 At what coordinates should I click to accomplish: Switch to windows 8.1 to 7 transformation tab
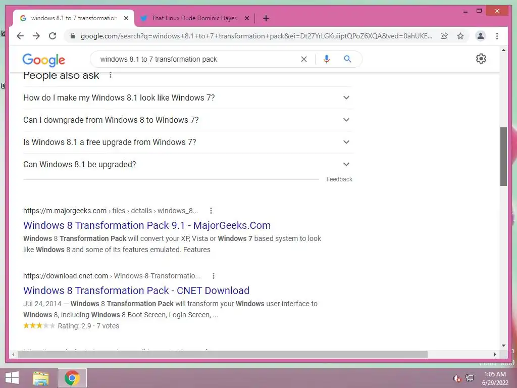point(74,18)
